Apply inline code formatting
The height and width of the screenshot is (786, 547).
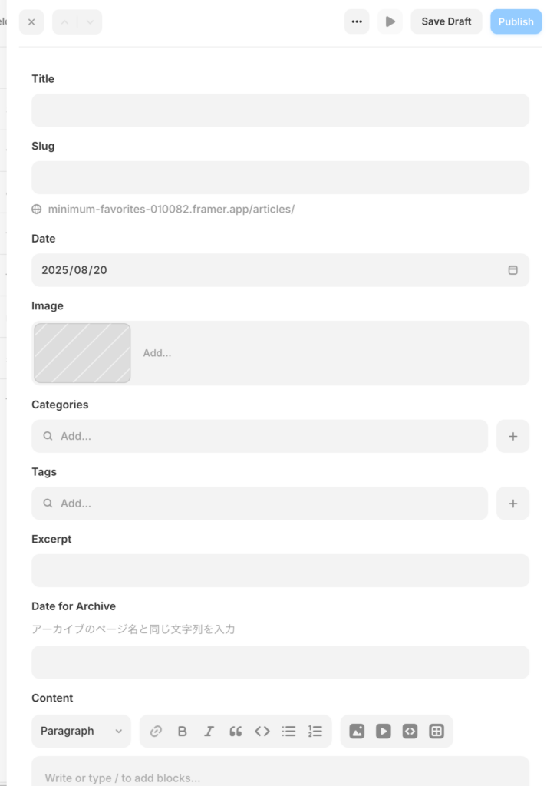[x=262, y=732]
